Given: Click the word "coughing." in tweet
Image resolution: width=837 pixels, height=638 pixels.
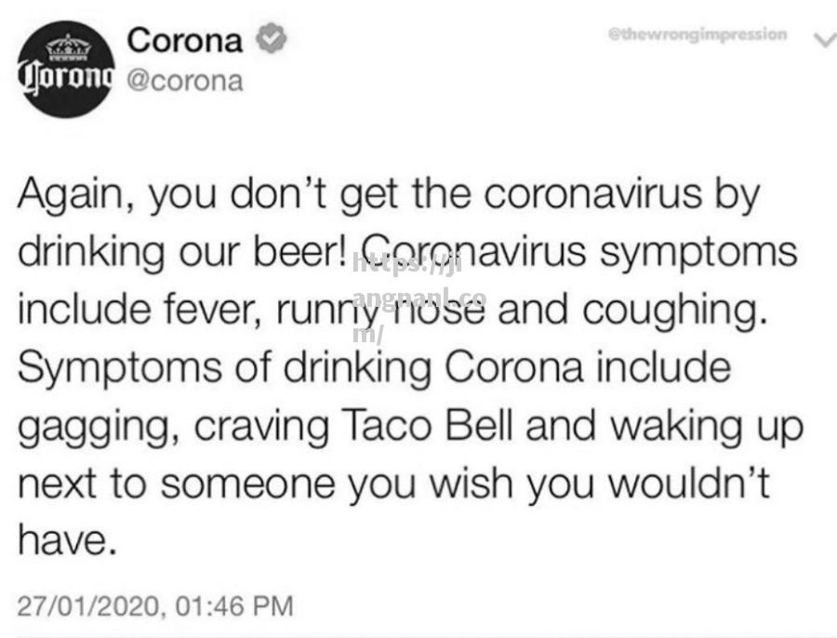Looking at the screenshot, I should click(675, 312).
